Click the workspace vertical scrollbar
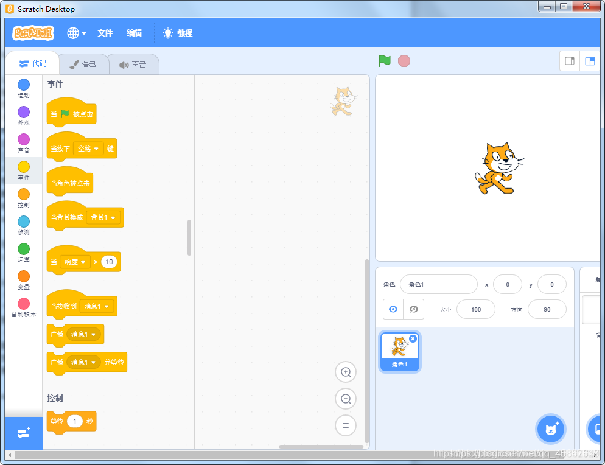 coord(367,351)
